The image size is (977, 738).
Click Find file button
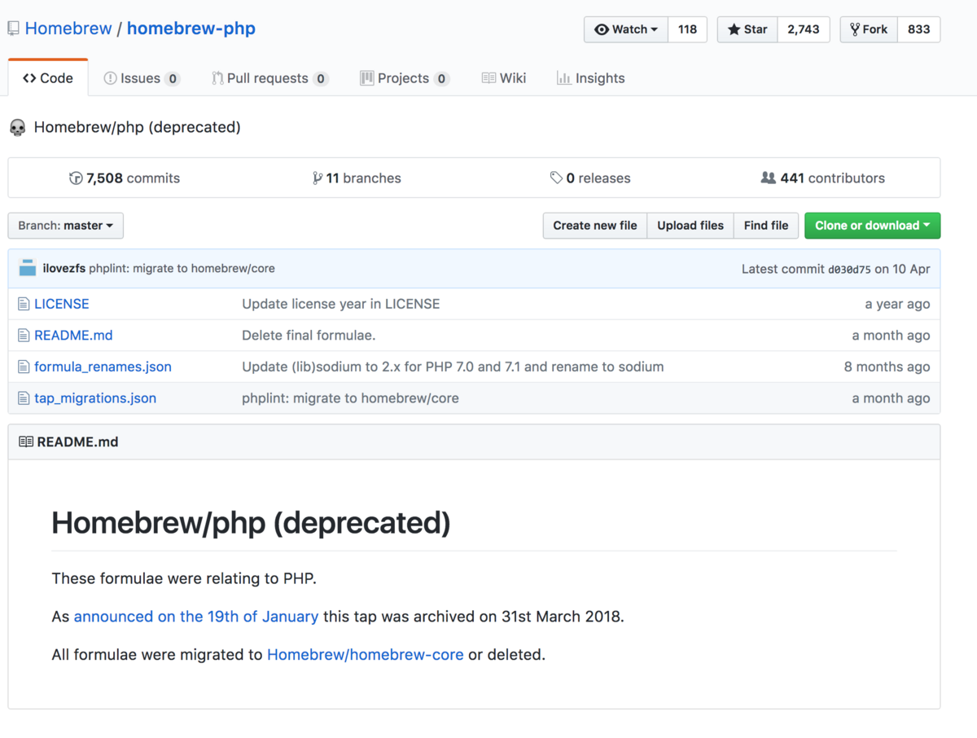tap(766, 226)
